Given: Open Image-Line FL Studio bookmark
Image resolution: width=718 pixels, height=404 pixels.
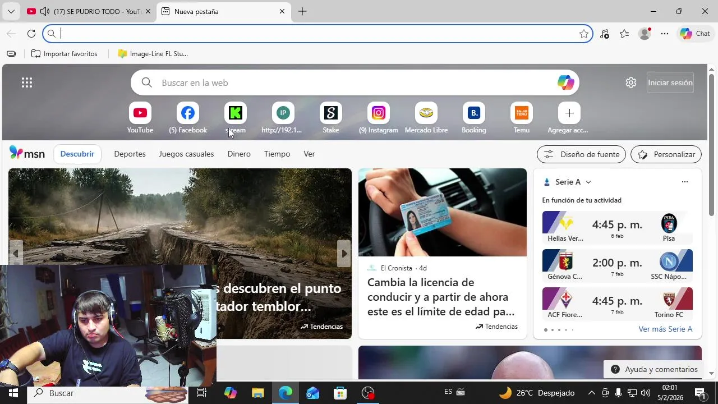Looking at the screenshot, I should [x=153, y=54].
